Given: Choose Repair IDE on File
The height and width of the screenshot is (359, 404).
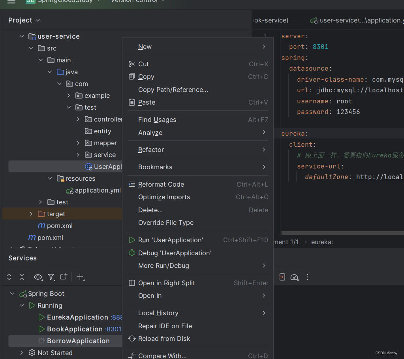Looking at the screenshot, I should coord(198,326).
